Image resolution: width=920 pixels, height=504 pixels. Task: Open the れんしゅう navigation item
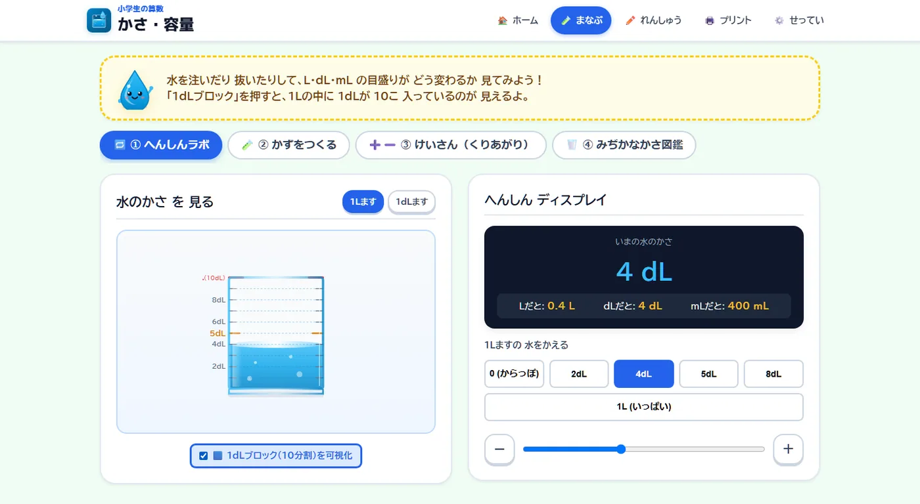pos(654,20)
